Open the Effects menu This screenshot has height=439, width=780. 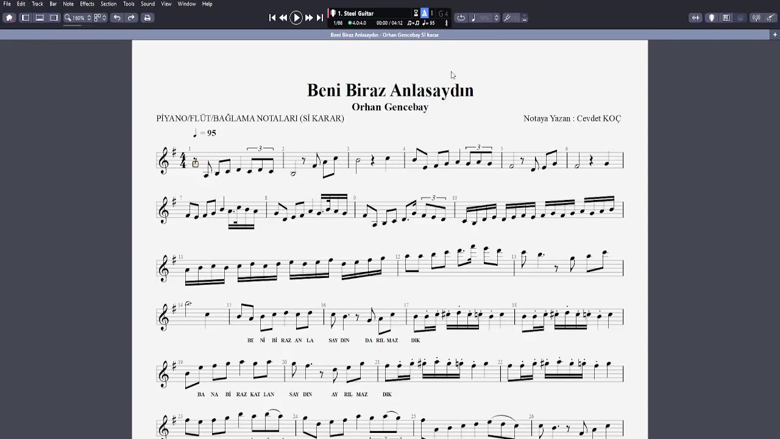click(87, 4)
